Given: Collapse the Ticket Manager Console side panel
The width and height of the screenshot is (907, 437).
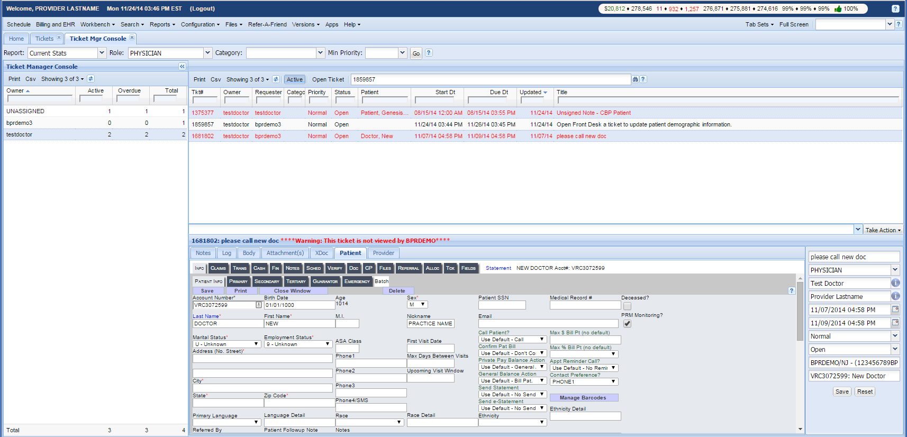Looking at the screenshot, I should [x=182, y=67].
